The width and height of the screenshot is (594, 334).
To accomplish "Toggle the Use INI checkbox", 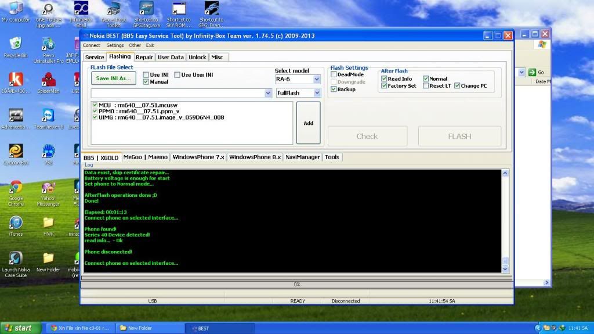I will coord(146,75).
